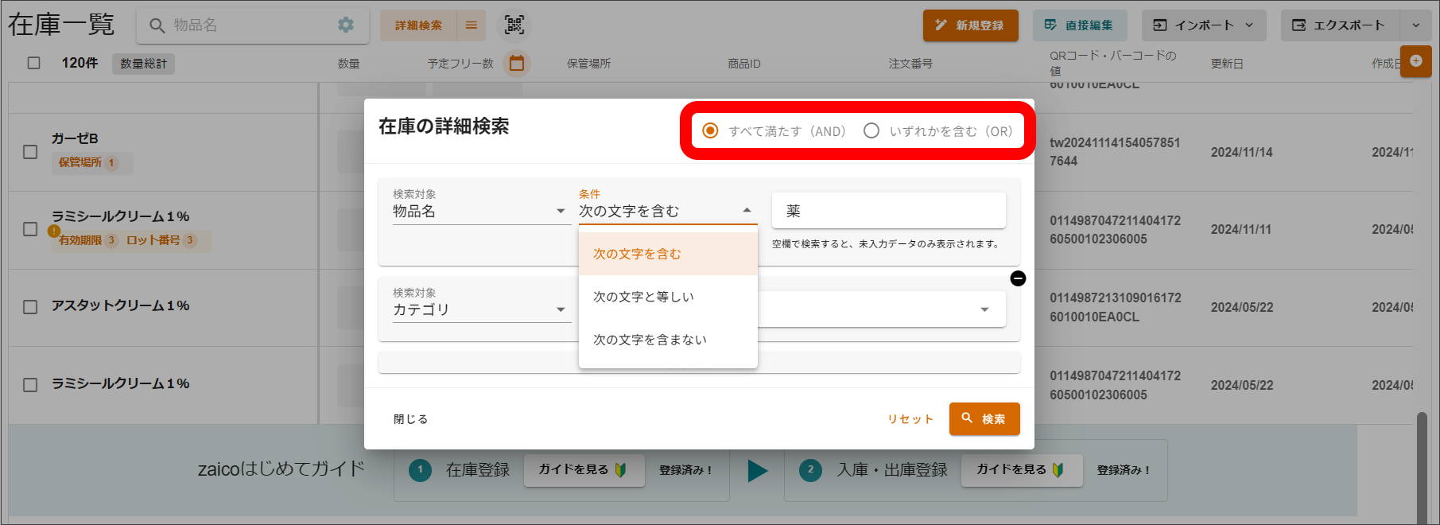Open search settings gear icon
The image size is (1440, 525).
(x=346, y=25)
